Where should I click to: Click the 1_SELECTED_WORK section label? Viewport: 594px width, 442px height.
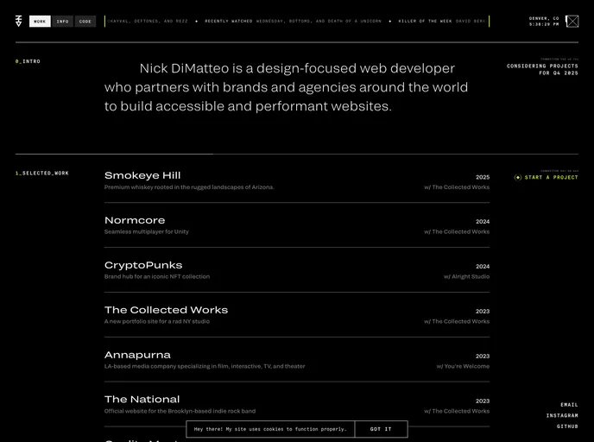[x=42, y=174]
